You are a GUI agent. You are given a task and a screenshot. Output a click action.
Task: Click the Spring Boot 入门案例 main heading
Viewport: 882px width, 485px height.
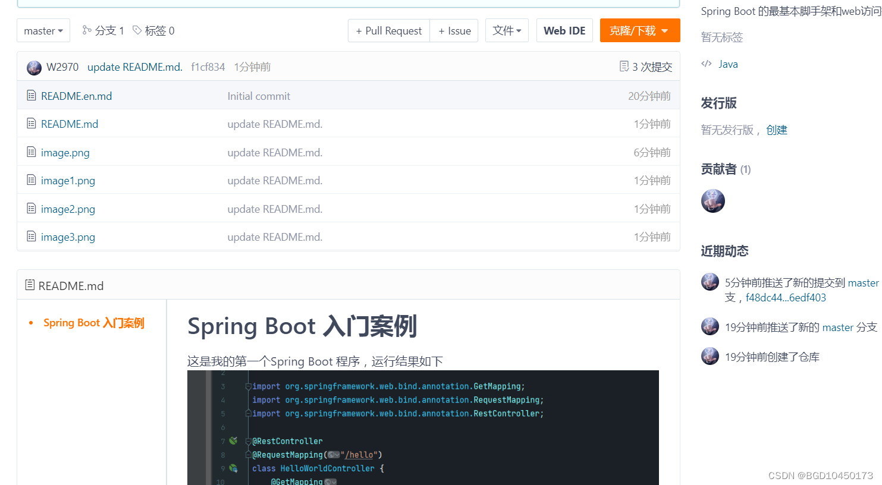coord(302,326)
